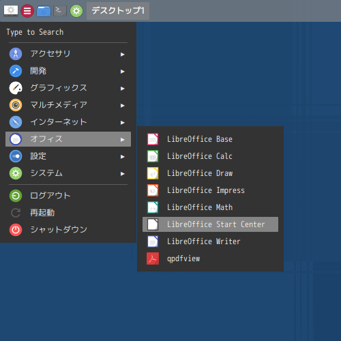The image size is (341, 341).
Task: Click the LibreOffice Writer icon
Action: click(x=153, y=241)
